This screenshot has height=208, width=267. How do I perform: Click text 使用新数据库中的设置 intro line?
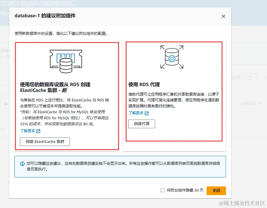pyautogui.click(x=61, y=33)
